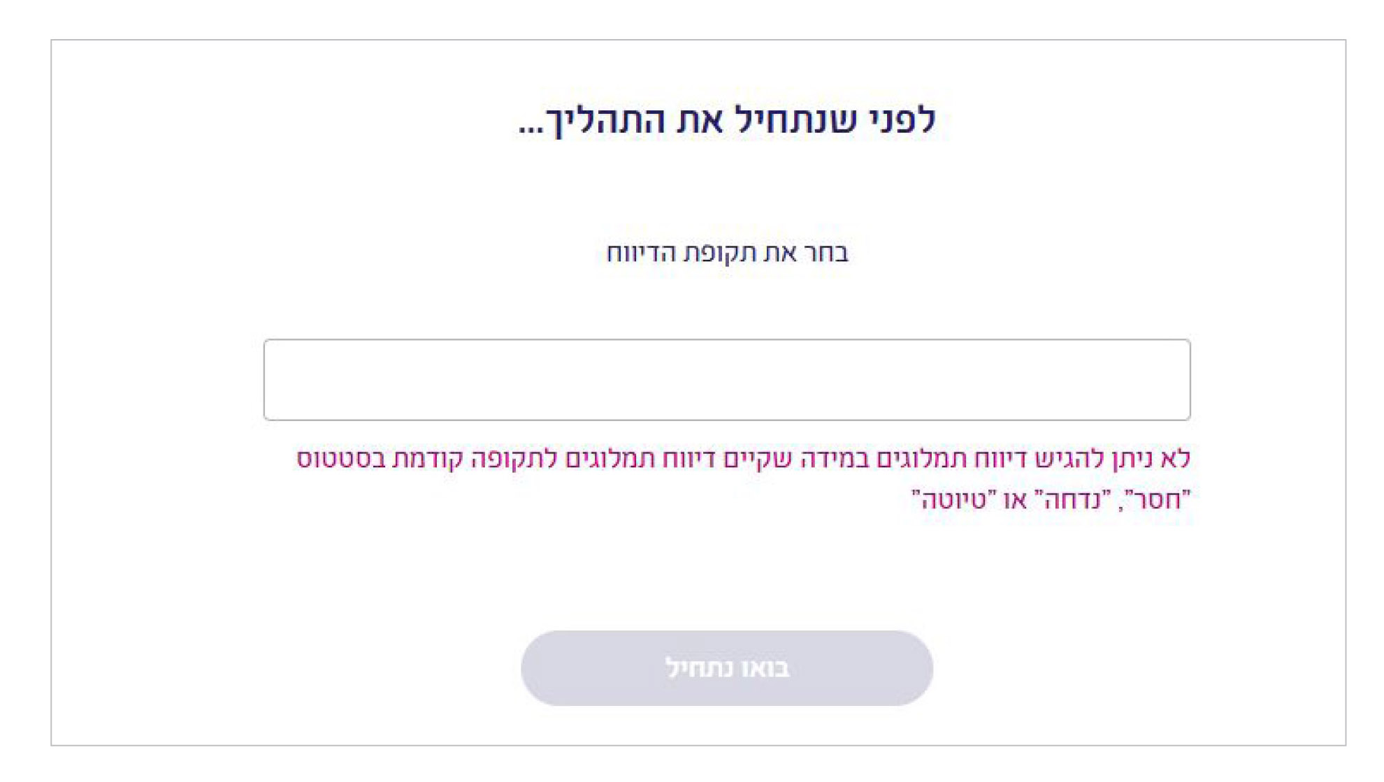The width and height of the screenshot is (1384, 782).
Task: Focus the empty box under 'בחר את תקופת הדיווח'
Action: 727,380
